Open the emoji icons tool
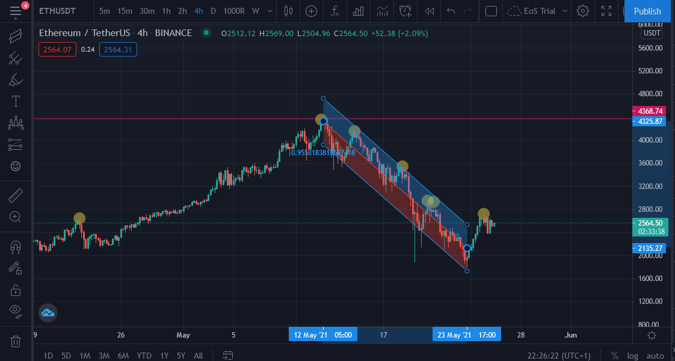This screenshot has height=361, width=675. 16,166
